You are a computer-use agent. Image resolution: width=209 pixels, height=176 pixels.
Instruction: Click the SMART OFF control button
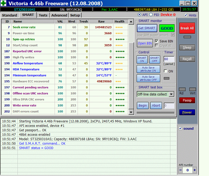pyautogui.click(x=154, y=60)
